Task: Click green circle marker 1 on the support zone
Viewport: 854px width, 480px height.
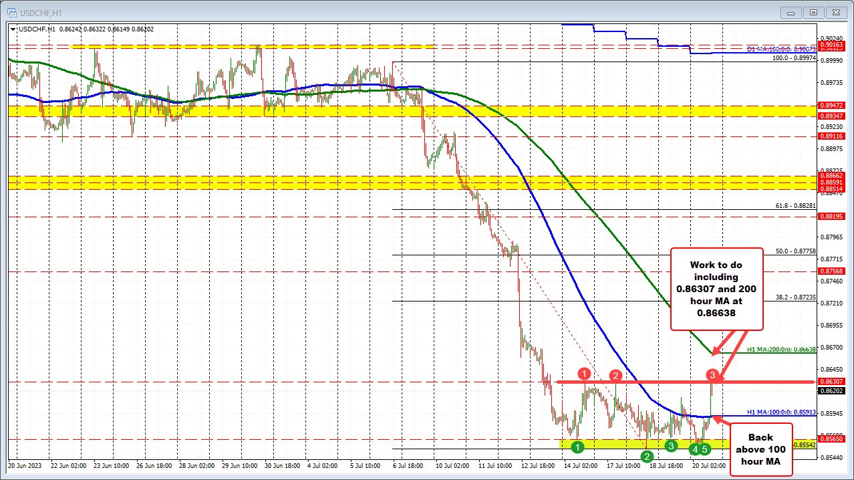Action: pyautogui.click(x=577, y=447)
